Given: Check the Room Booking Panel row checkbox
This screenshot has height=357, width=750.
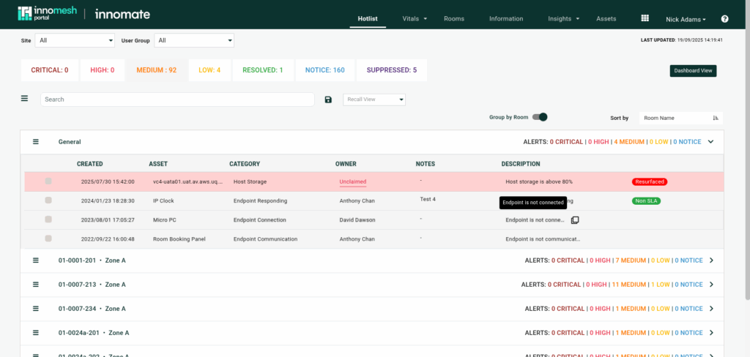Looking at the screenshot, I should point(48,238).
